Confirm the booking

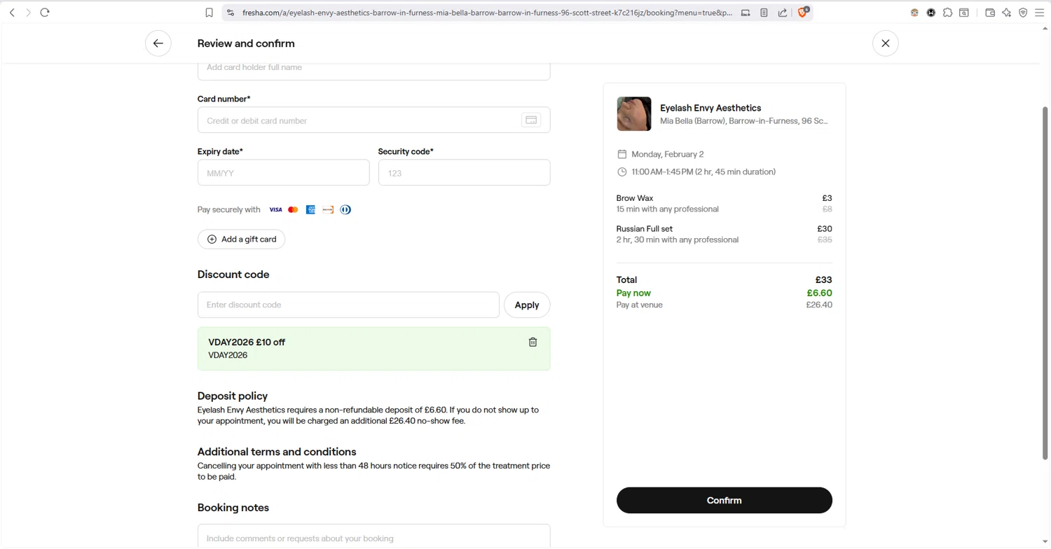pos(724,501)
